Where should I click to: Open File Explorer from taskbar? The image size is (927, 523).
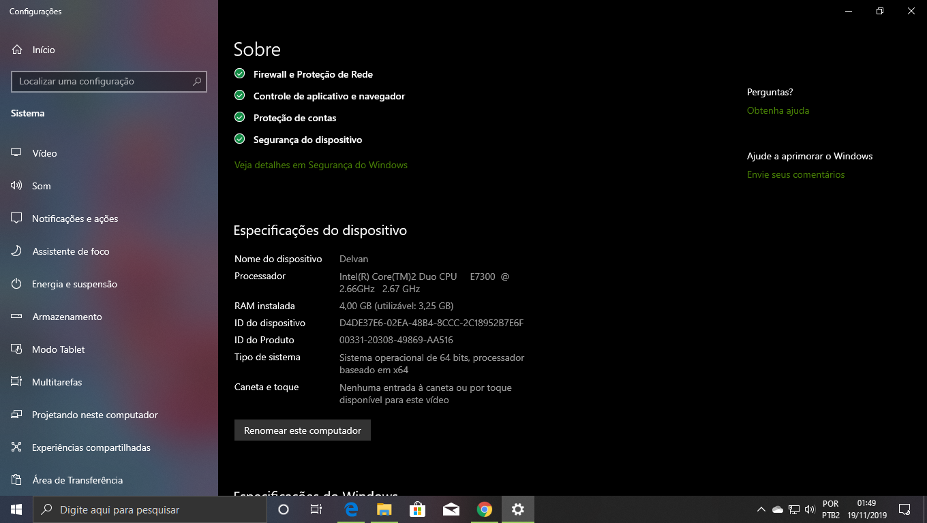(384, 509)
